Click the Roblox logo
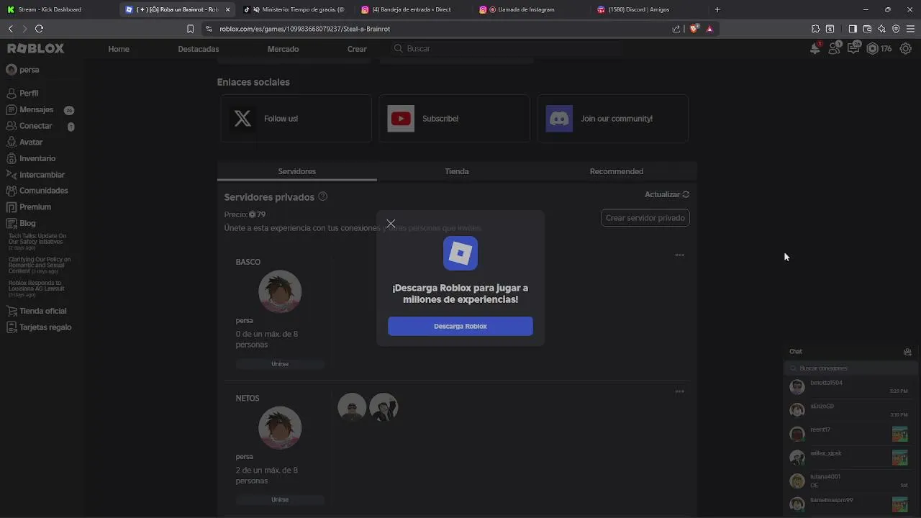 [x=36, y=48]
